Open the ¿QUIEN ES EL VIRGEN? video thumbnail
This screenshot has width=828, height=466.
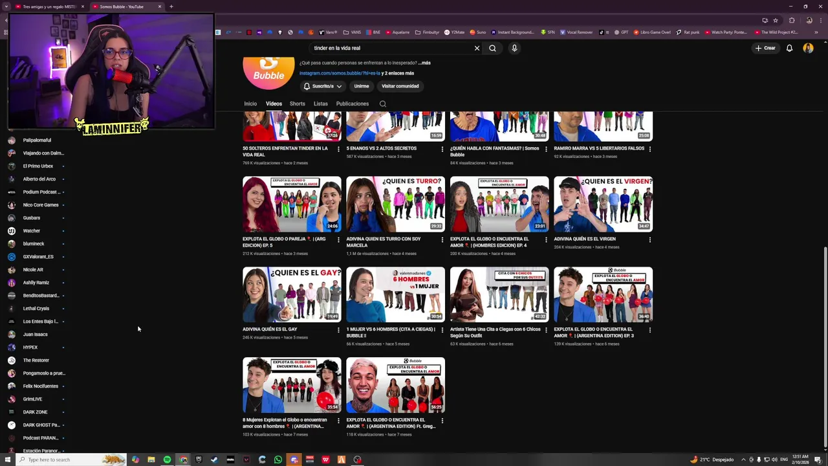(x=603, y=204)
